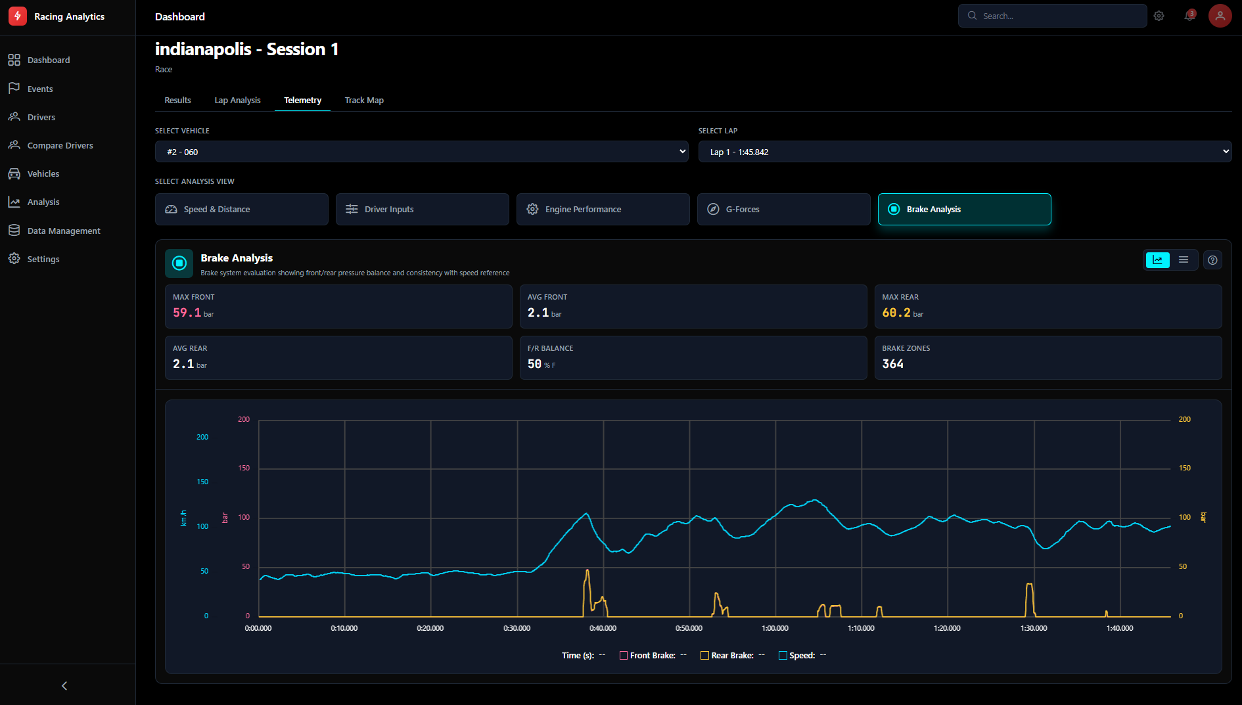The image size is (1242, 705).
Task: Click the Analysis chart icon
Action: click(14, 202)
